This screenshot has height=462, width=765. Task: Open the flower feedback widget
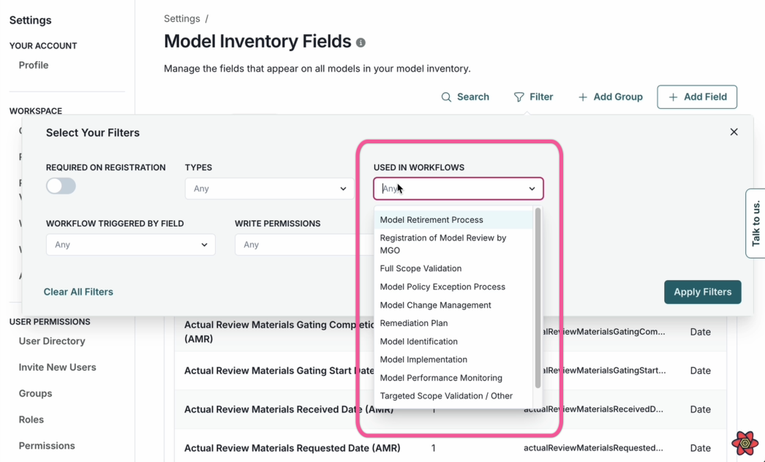click(745, 443)
